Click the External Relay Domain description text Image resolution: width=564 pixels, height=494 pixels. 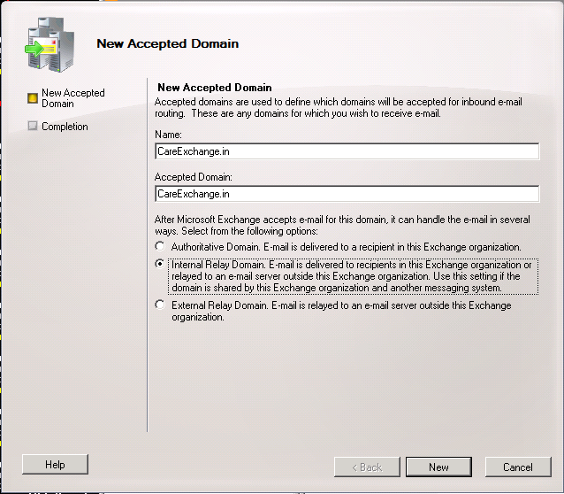[x=341, y=311]
